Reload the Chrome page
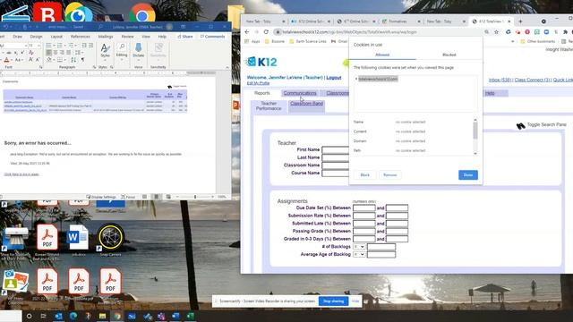573x322 pixels. [266, 32]
